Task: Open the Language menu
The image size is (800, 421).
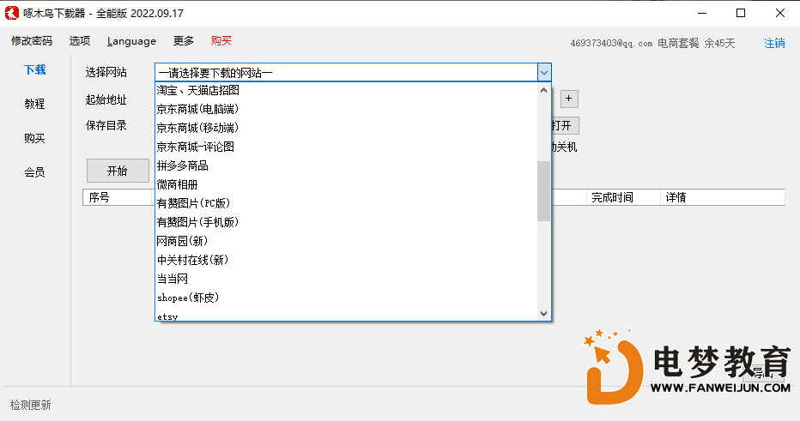Action: 131,41
